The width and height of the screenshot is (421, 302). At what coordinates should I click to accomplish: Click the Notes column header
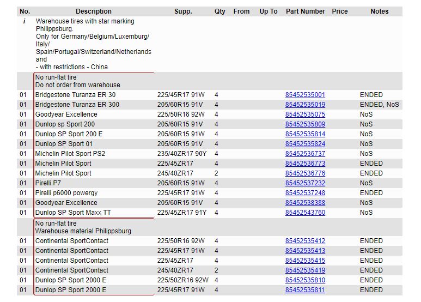pos(380,11)
